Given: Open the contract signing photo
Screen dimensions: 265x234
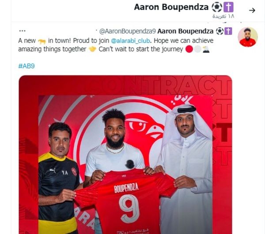Looking at the screenshot, I should [125, 155].
